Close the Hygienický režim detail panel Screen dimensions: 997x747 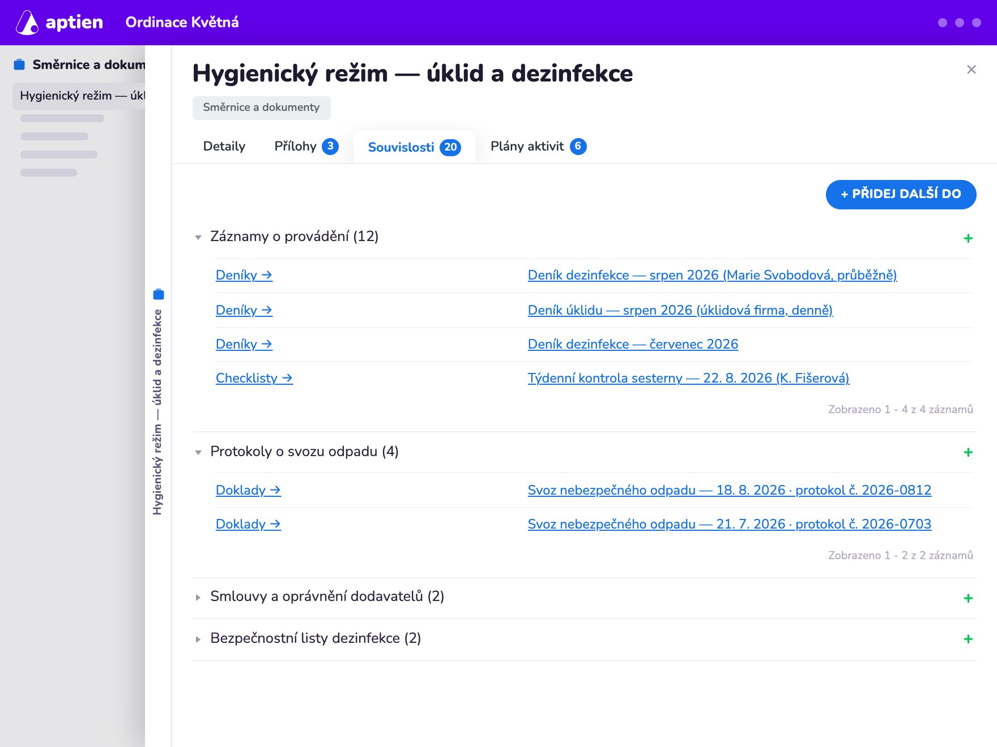pos(971,70)
